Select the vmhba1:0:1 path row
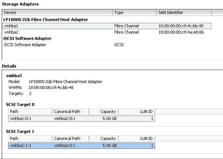 point(20,118)
